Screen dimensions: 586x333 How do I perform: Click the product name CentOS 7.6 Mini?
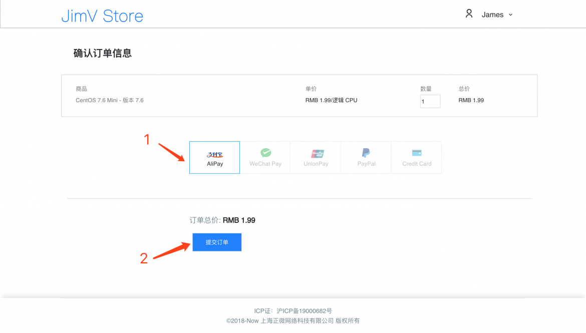pyautogui.click(x=97, y=100)
